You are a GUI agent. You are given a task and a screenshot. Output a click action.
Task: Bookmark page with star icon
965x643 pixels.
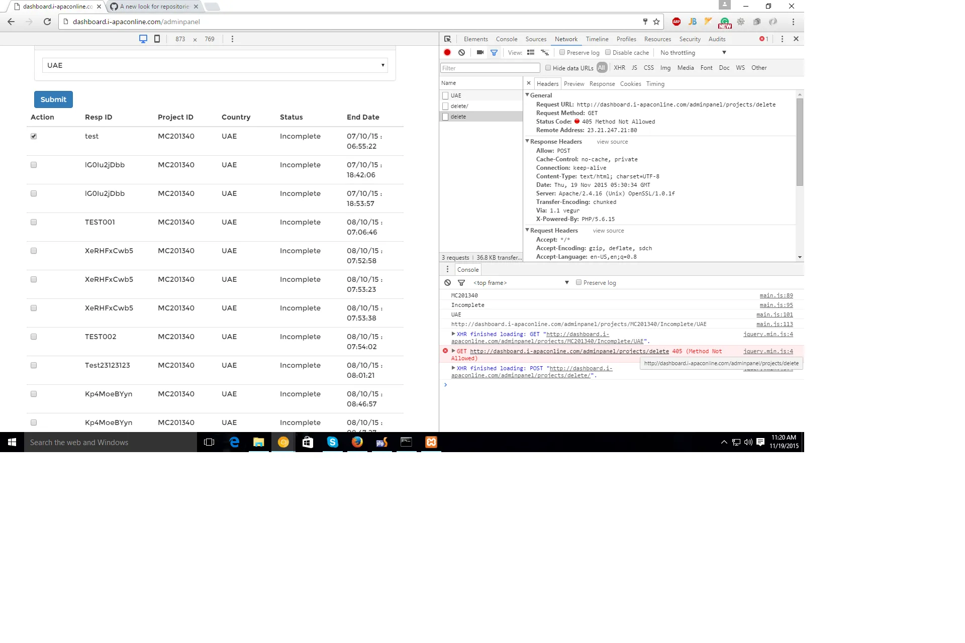tap(656, 22)
